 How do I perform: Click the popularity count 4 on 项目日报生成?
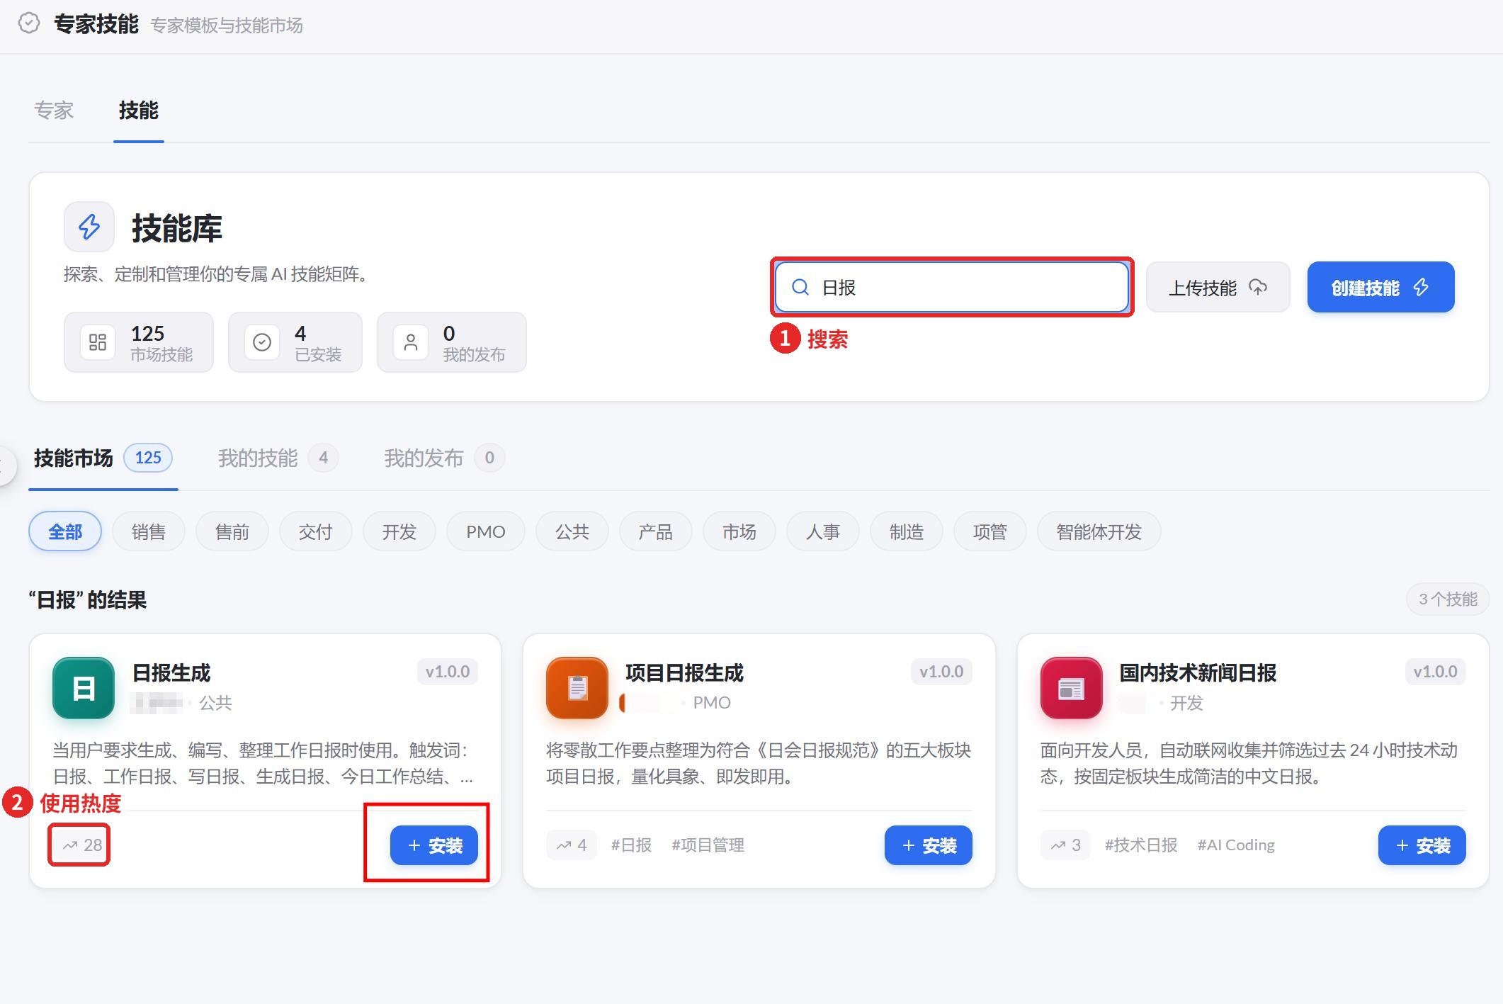(571, 845)
